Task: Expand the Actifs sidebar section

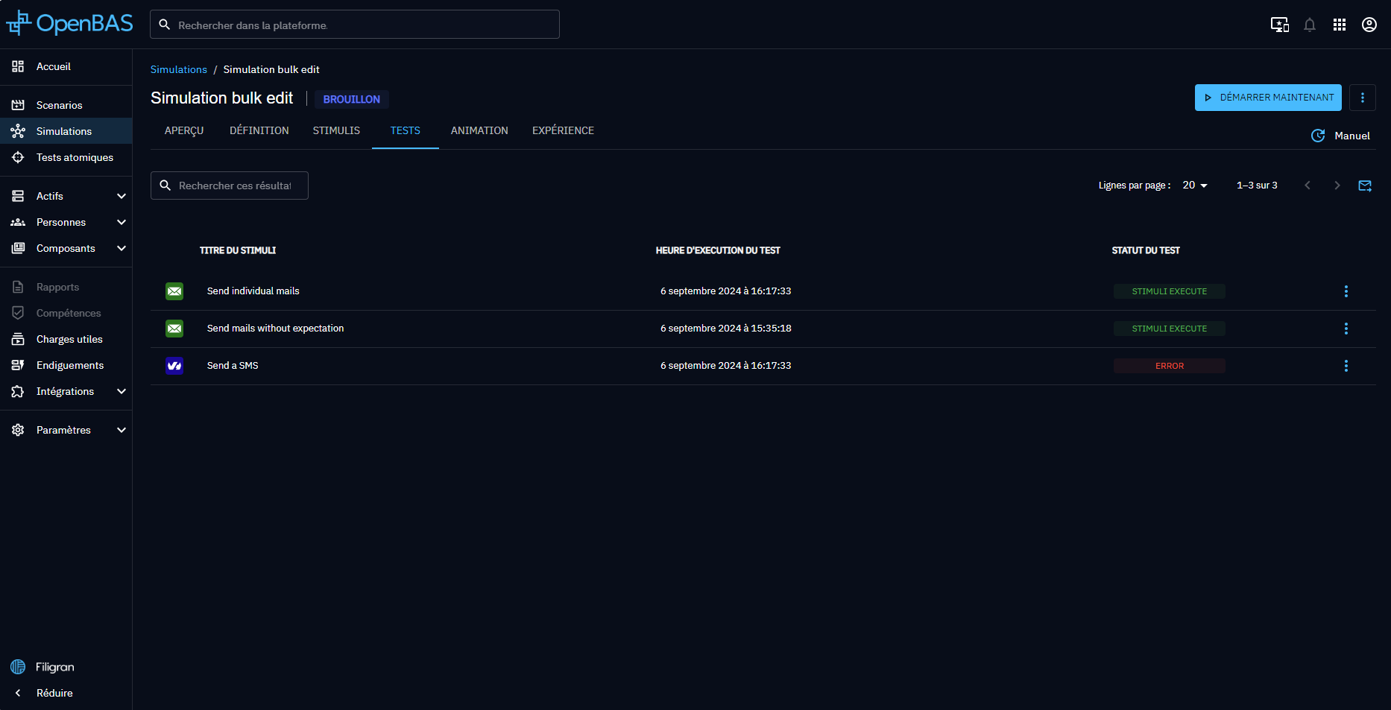Action: click(122, 196)
